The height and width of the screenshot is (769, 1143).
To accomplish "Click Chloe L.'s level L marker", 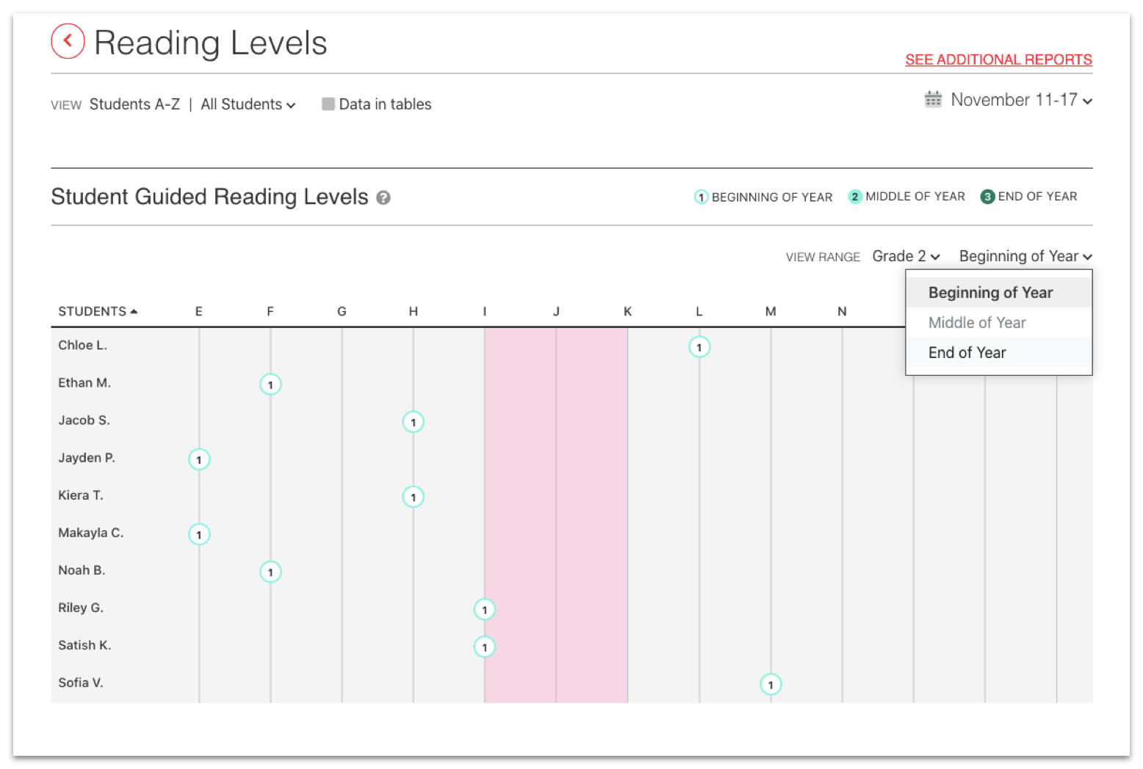I will pos(699,347).
